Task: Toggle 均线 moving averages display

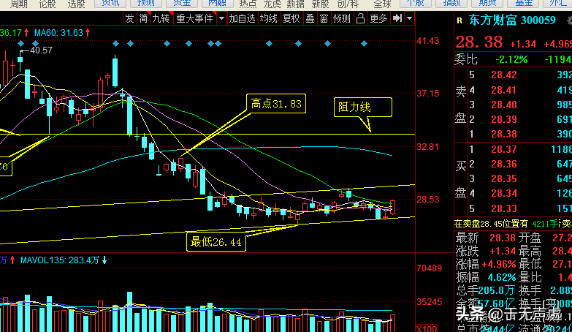Action: [x=269, y=18]
